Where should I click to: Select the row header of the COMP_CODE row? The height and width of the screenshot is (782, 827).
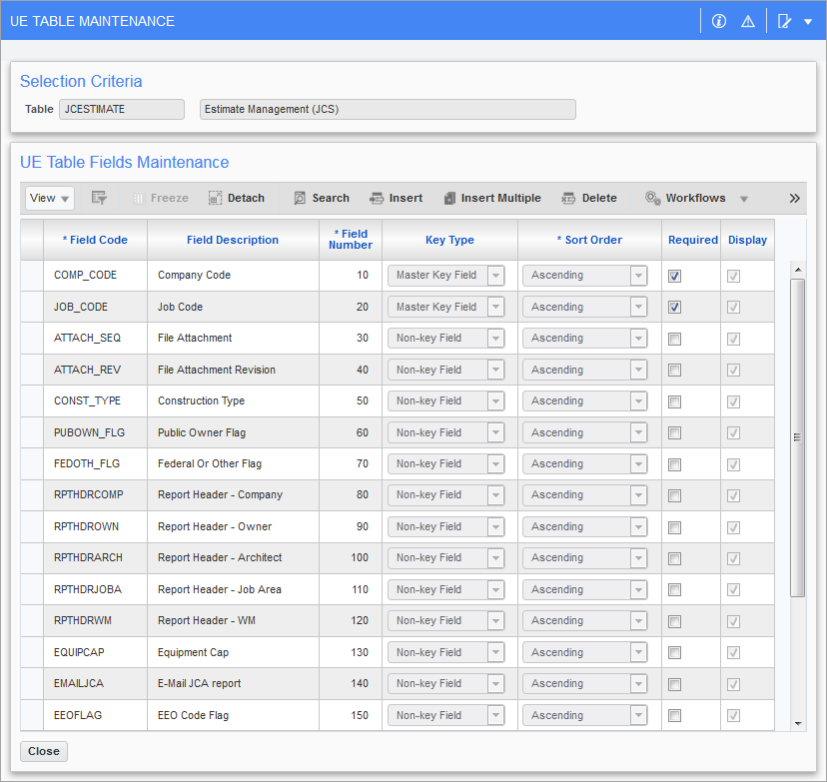[32, 276]
